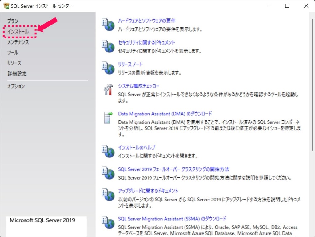Open SQL Server Migration Assistant (SSMA) link
Image resolution: width=315 pixels, height=237 pixels.
[x=172, y=219]
